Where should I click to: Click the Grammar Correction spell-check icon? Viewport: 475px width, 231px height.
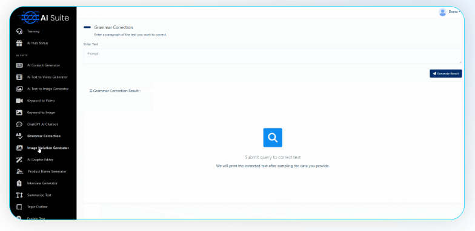(19, 136)
